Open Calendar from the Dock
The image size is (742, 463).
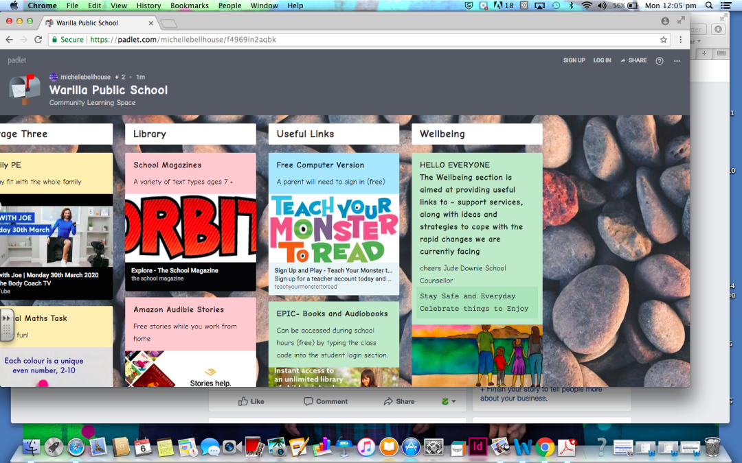[143, 447]
